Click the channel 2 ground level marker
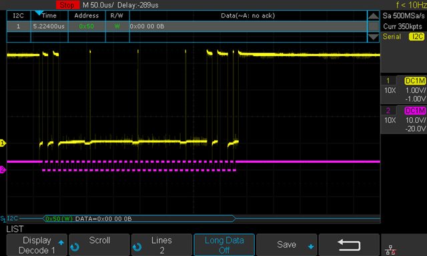This screenshot has height=256, width=427. 3,170
